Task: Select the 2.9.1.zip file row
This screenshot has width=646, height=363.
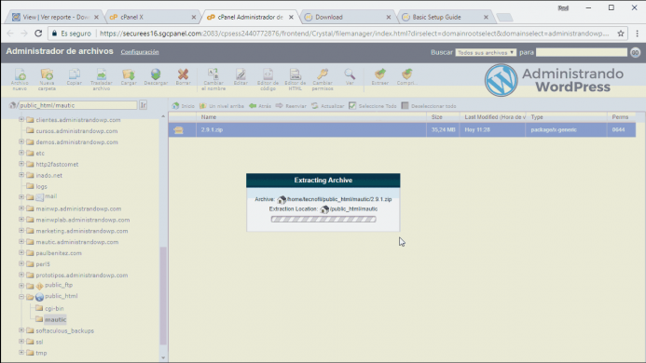Action: coord(402,129)
